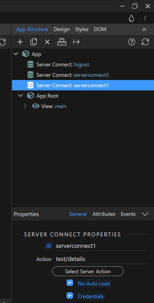The height and width of the screenshot is (303, 154).
Task: Duplicate the selected element using the copy icon
Action: point(33,42)
